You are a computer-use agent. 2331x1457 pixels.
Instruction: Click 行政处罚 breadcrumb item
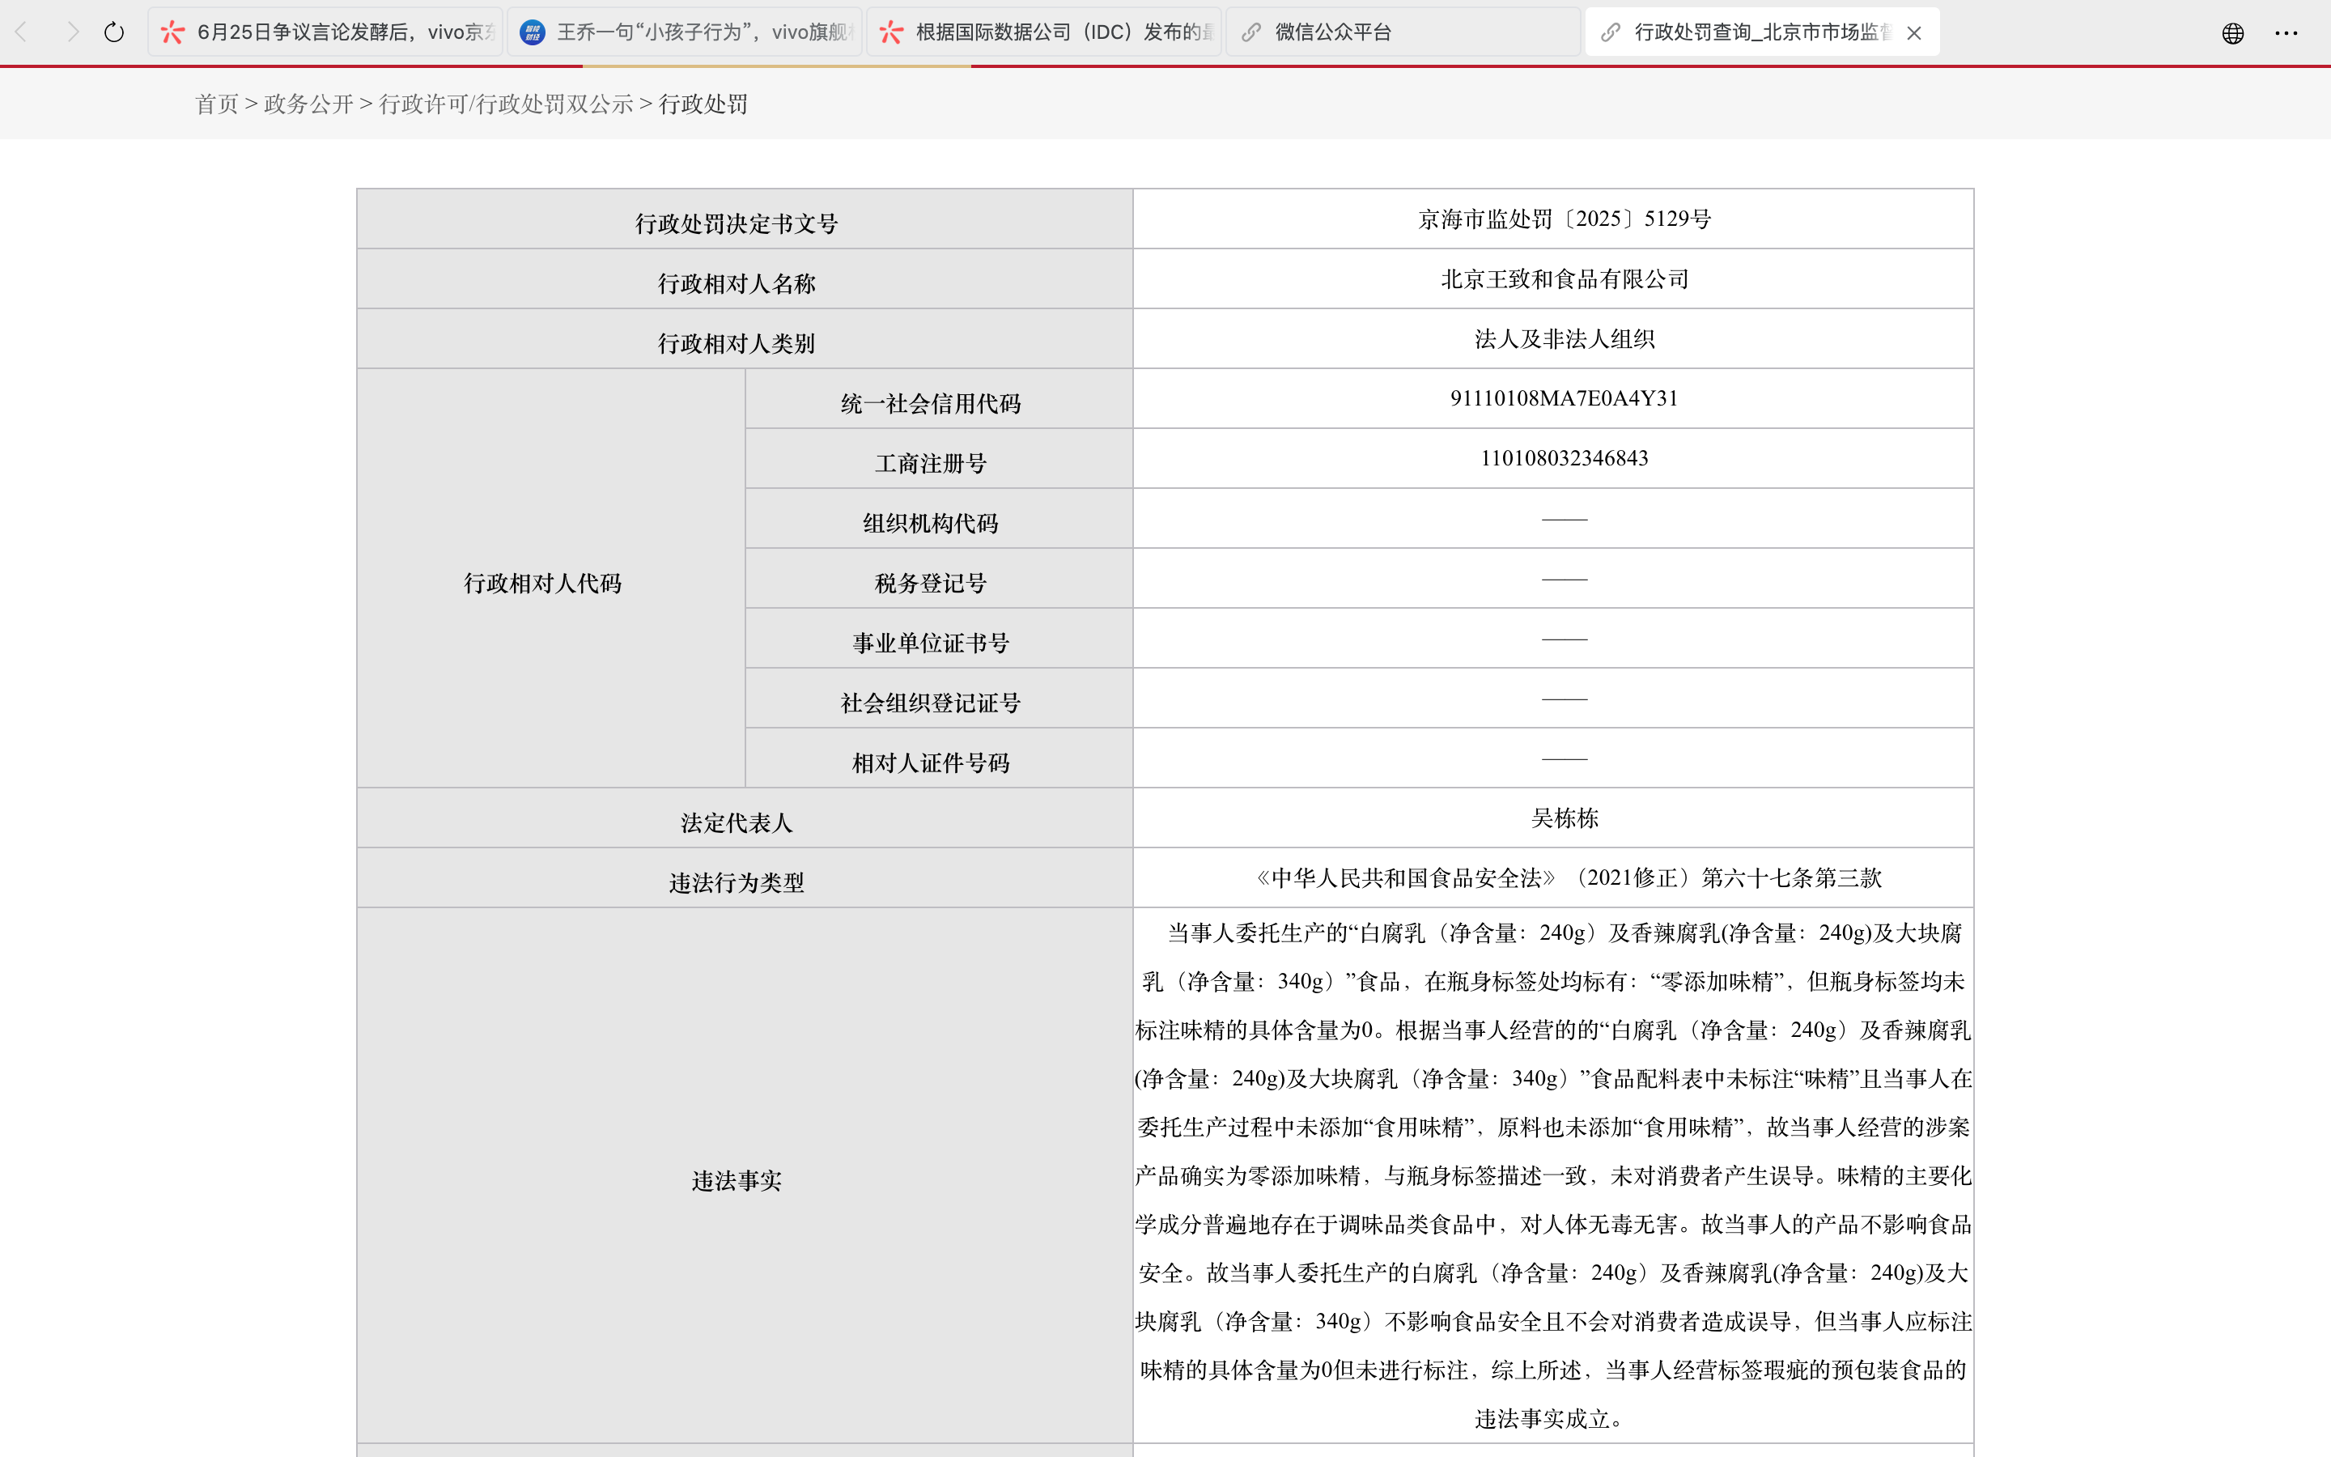703,104
